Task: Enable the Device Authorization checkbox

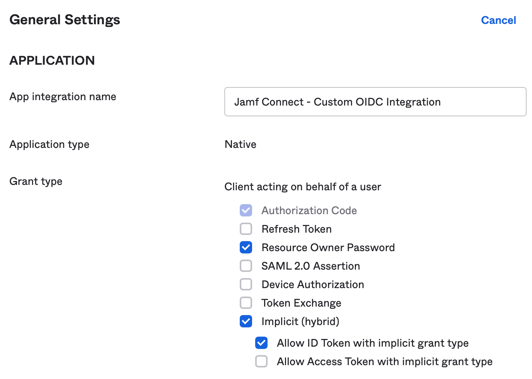Action: click(x=246, y=284)
